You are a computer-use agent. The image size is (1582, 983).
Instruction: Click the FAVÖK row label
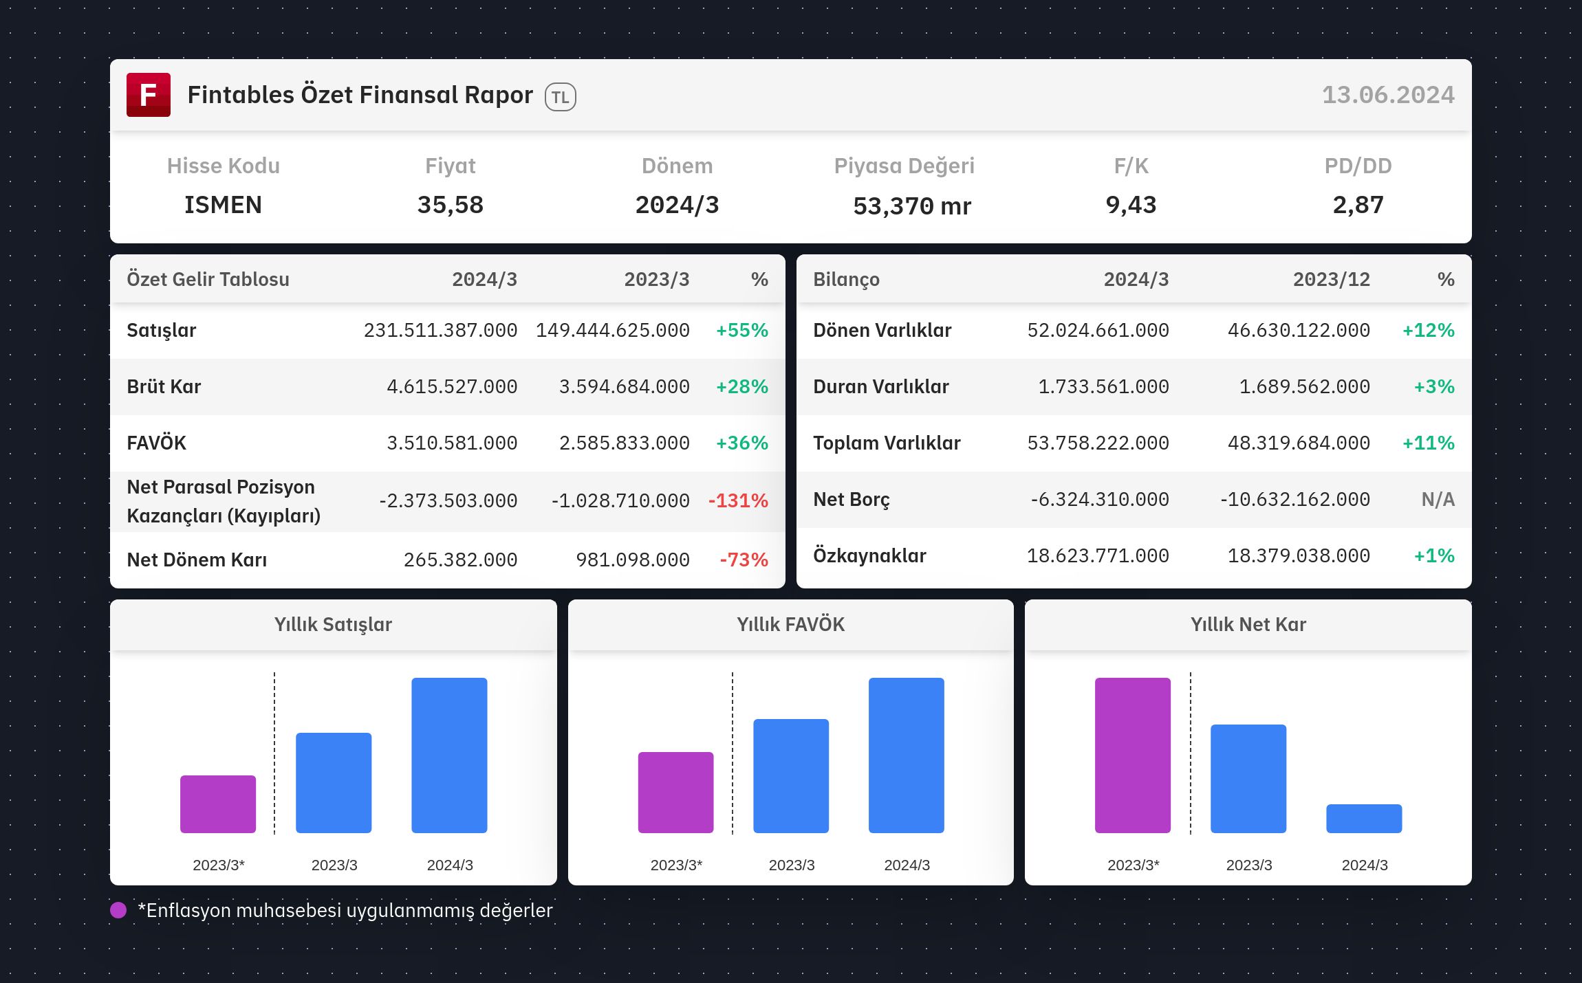(157, 443)
